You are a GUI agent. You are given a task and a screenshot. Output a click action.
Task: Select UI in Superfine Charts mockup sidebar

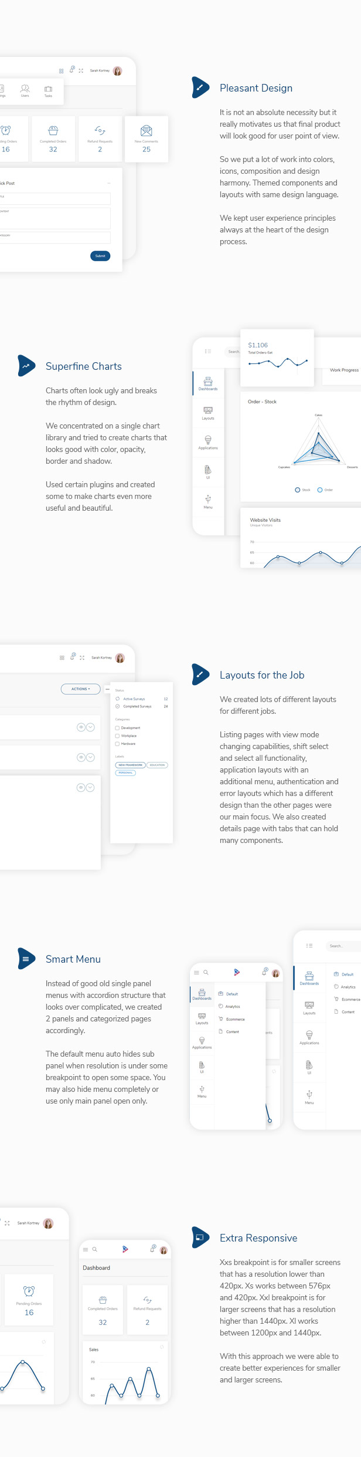click(208, 472)
